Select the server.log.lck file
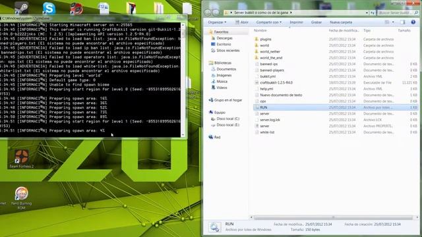The image size is (422, 237). (x=270, y=120)
